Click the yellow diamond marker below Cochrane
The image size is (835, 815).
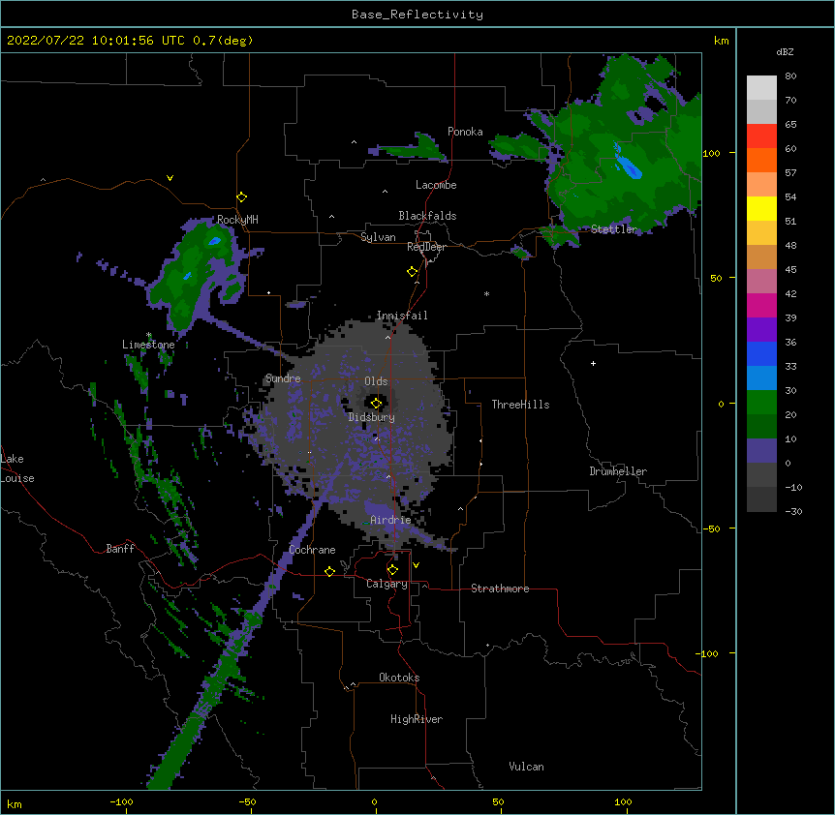coord(329,571)
